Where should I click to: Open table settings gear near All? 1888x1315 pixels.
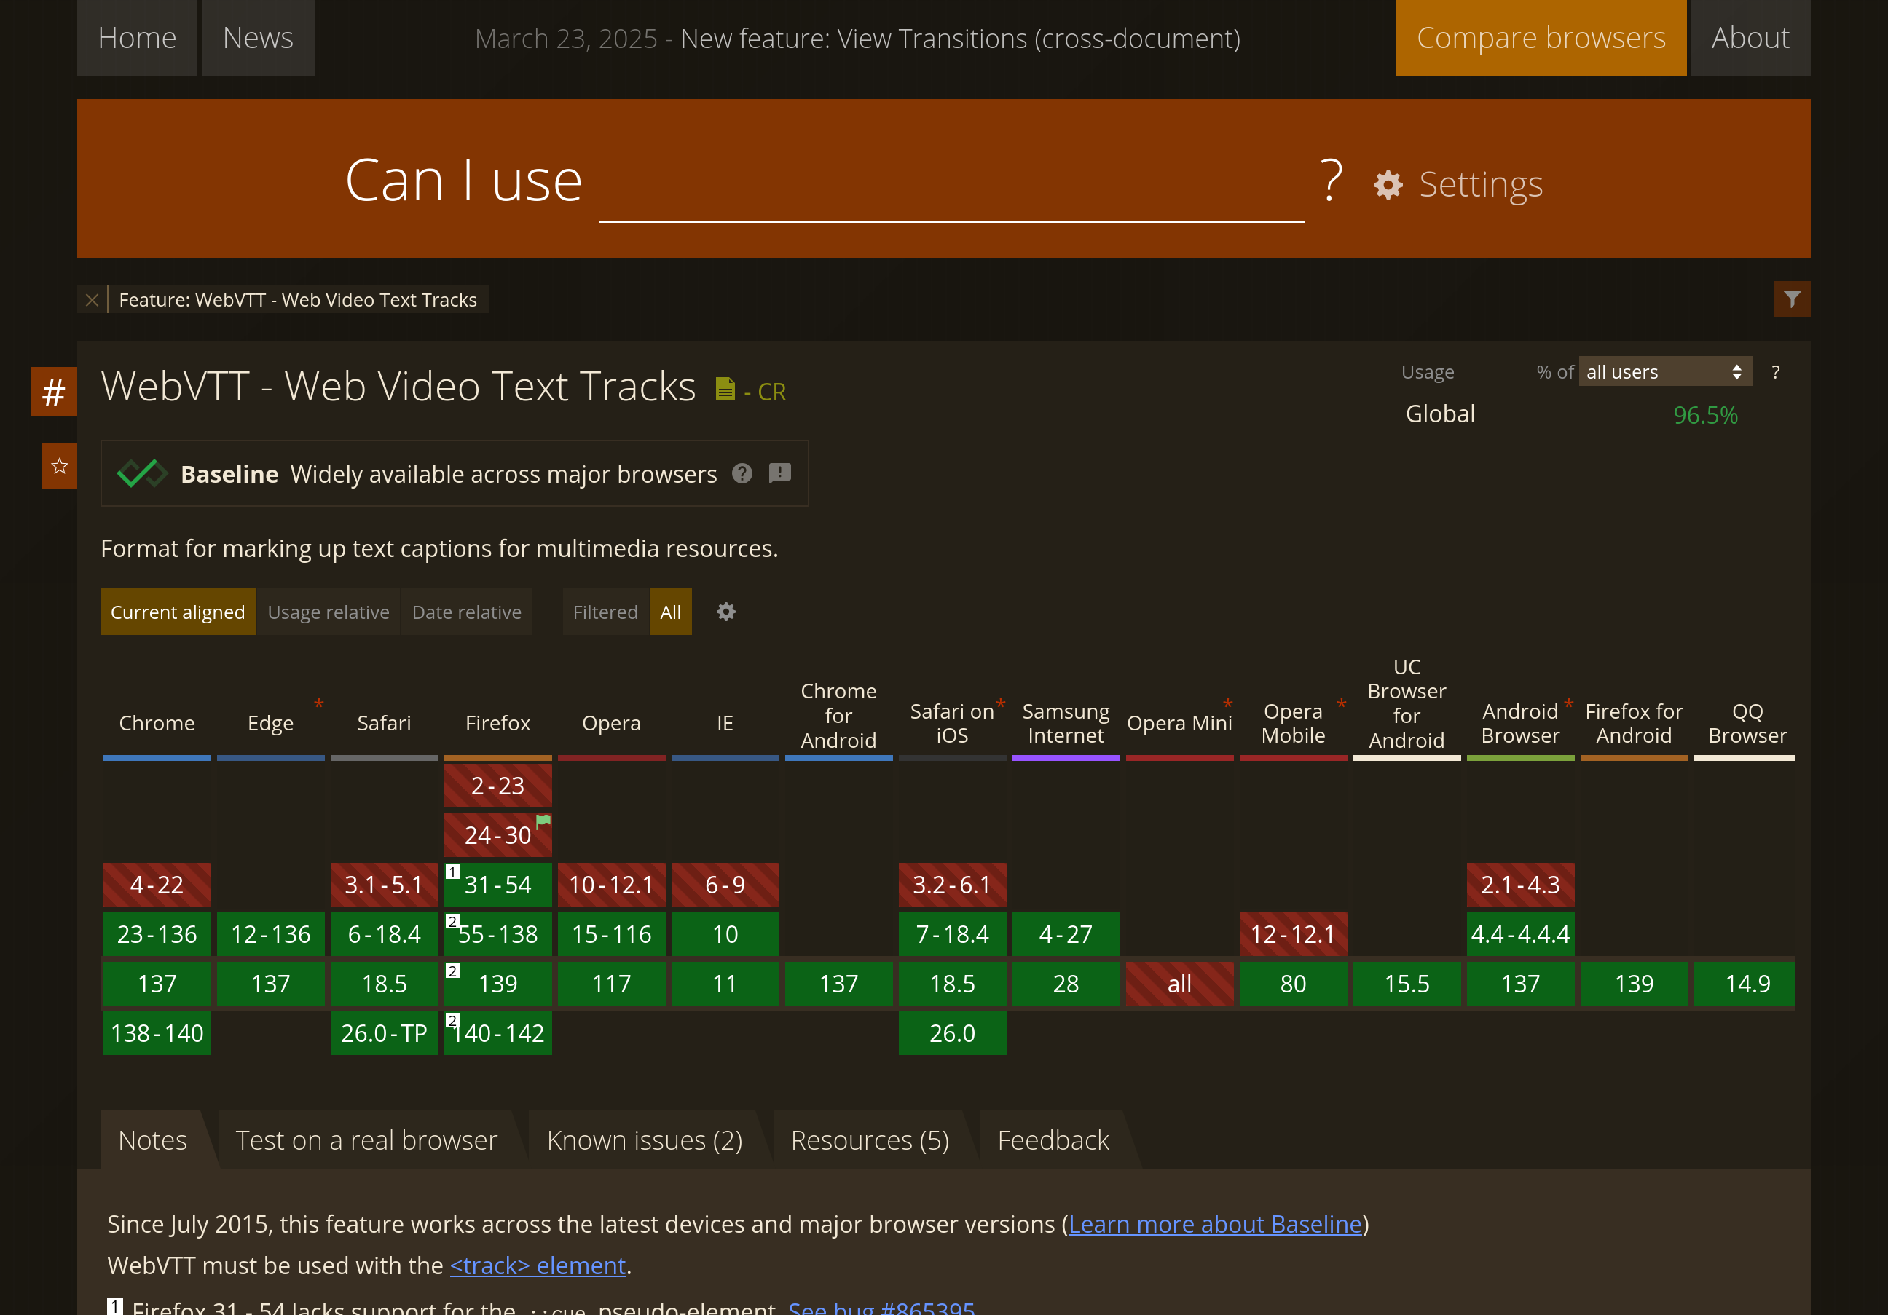[725, 612]
